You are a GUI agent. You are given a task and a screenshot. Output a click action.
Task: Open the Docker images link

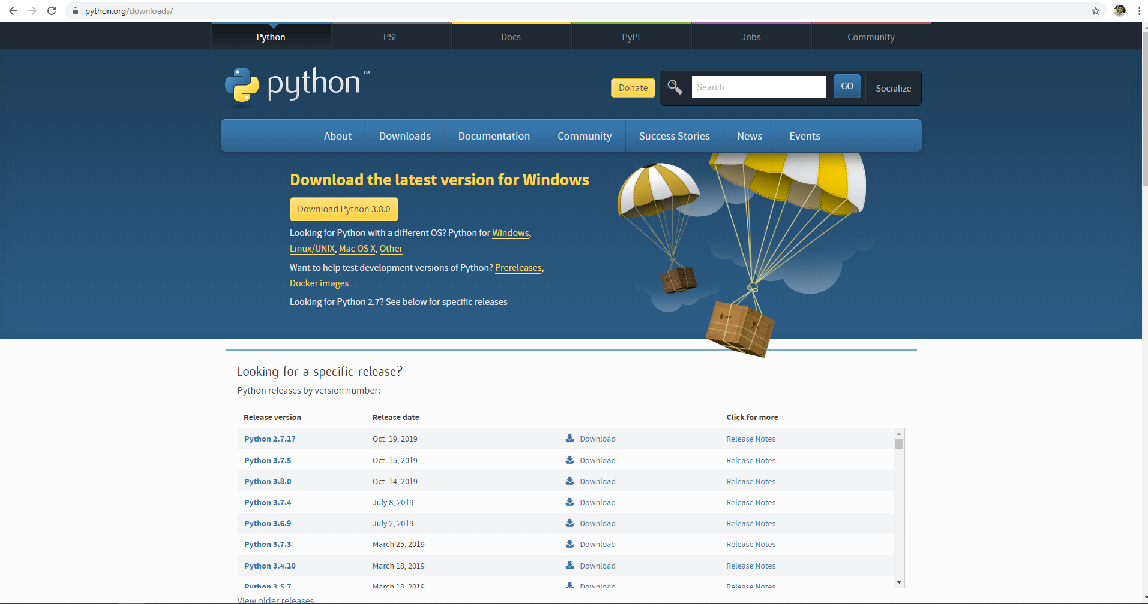tap(319, 283)
